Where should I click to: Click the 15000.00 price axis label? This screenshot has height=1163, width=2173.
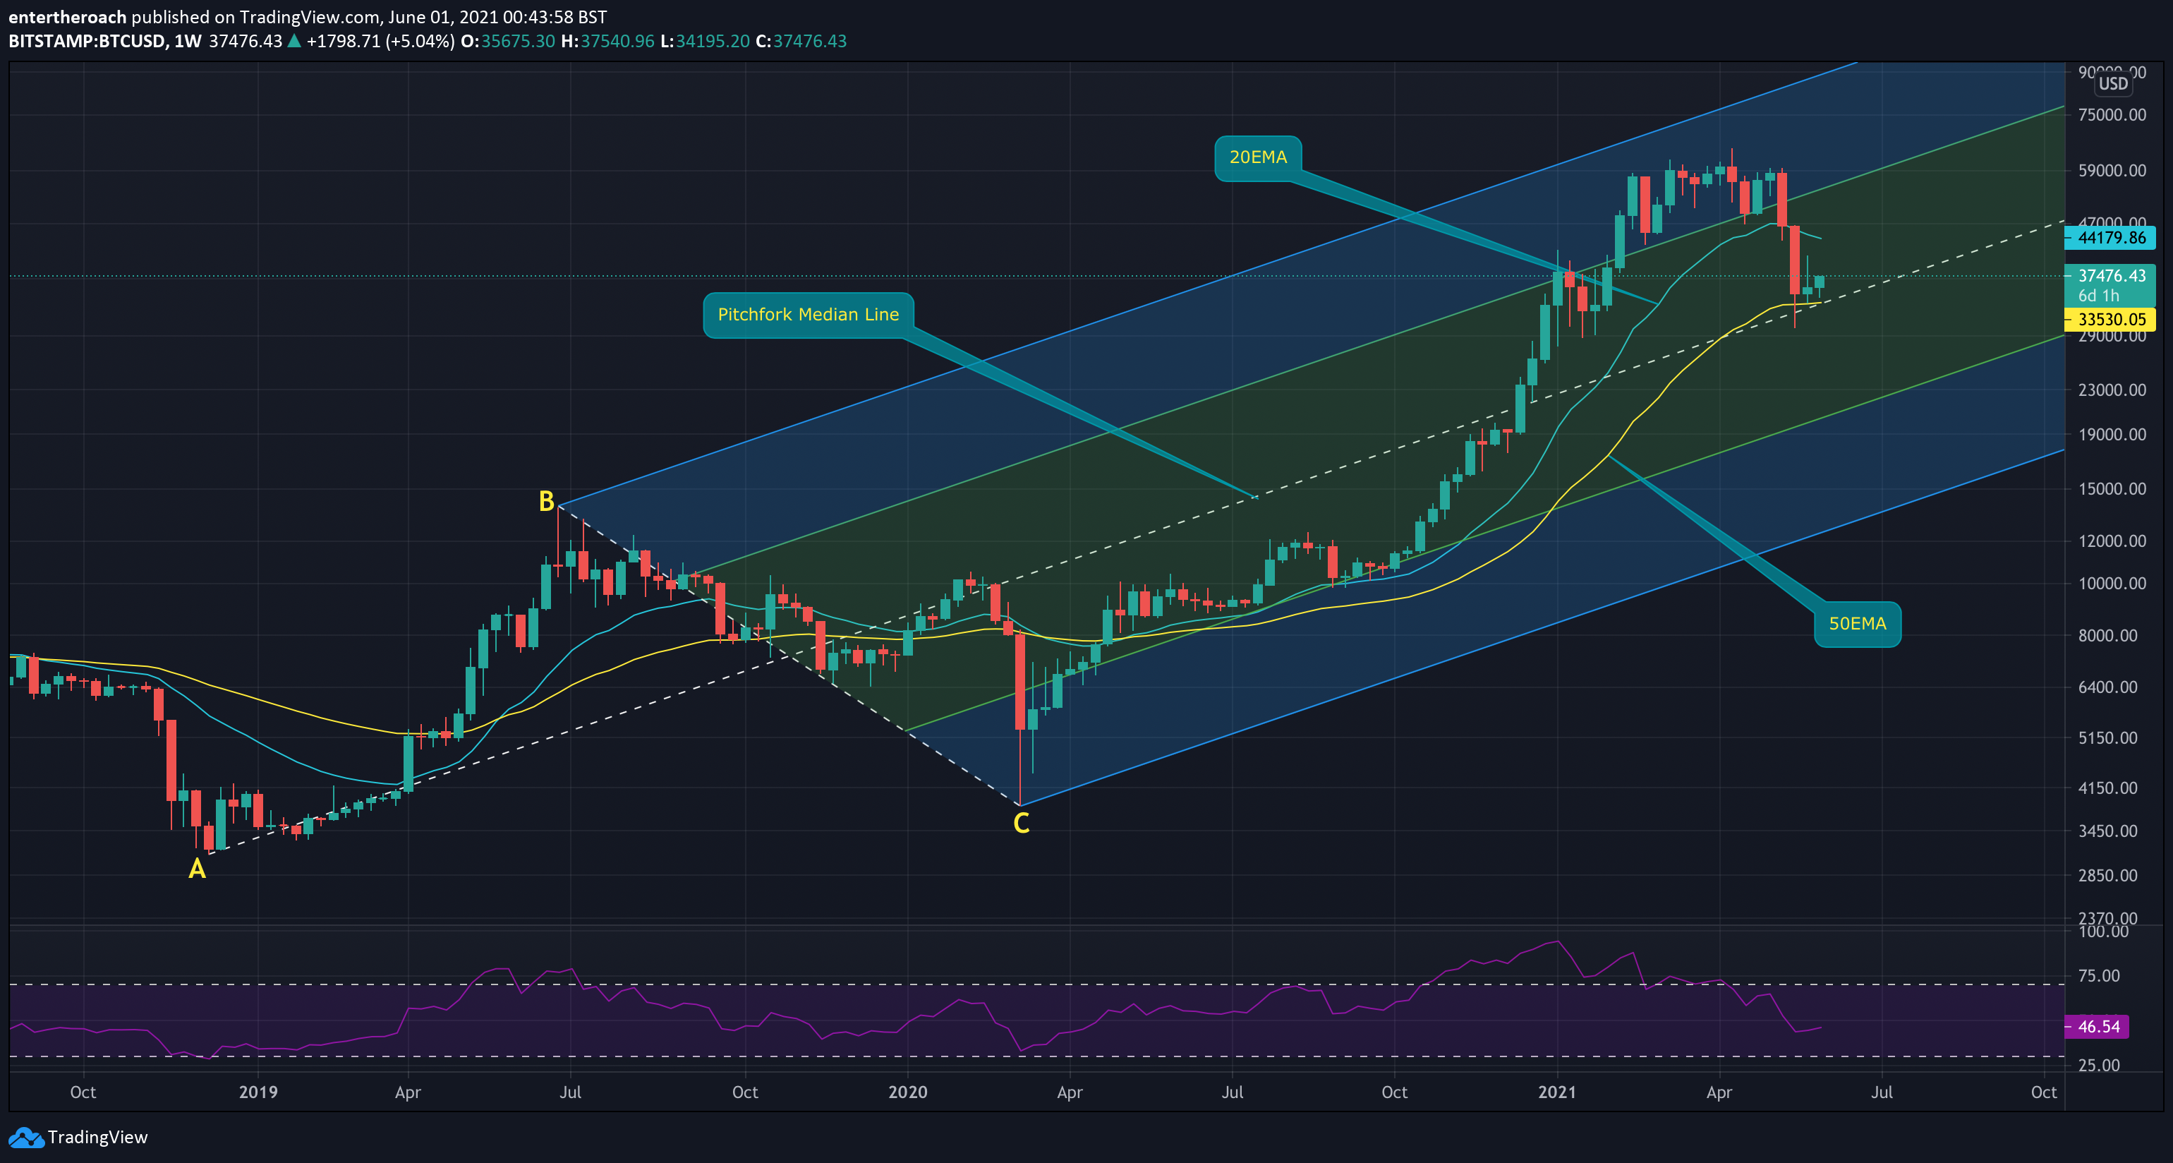2112,488
